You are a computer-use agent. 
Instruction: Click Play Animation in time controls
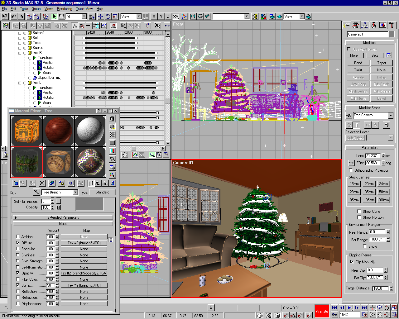[x=349, y=308]
